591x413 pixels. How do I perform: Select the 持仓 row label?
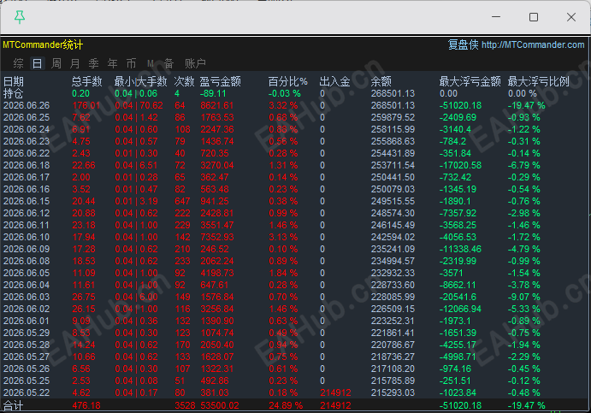(x=14, y=93)
